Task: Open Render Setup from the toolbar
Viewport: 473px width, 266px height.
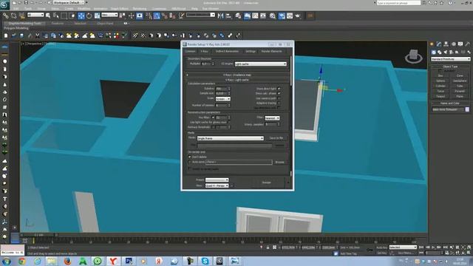Action: (x=282, y=16)
